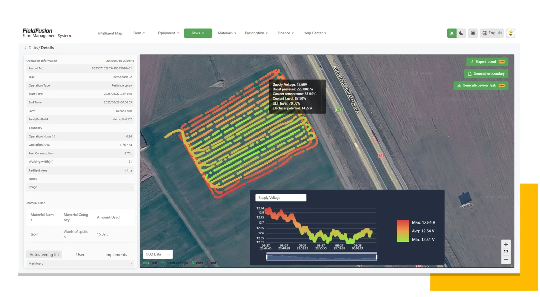Switch to dark theme moon icon
The height and width of the screenshot is (297, 540).
coord(461,33)
